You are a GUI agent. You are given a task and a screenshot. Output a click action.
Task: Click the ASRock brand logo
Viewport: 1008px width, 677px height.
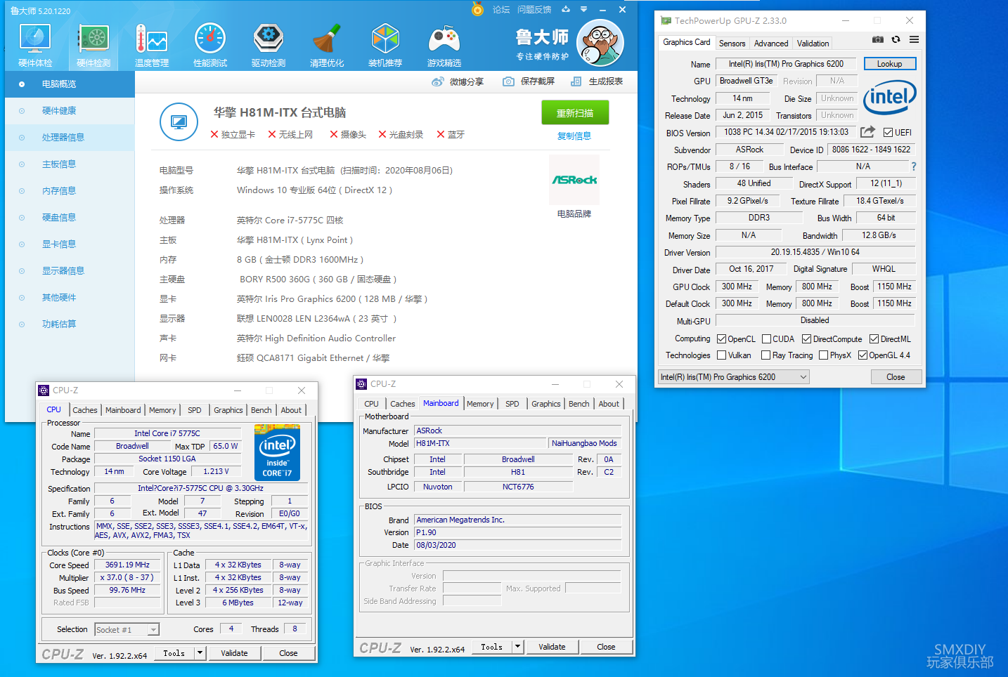pos(574,180)
